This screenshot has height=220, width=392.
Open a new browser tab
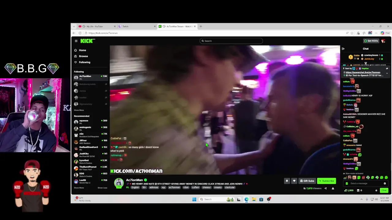pos(201,26)
